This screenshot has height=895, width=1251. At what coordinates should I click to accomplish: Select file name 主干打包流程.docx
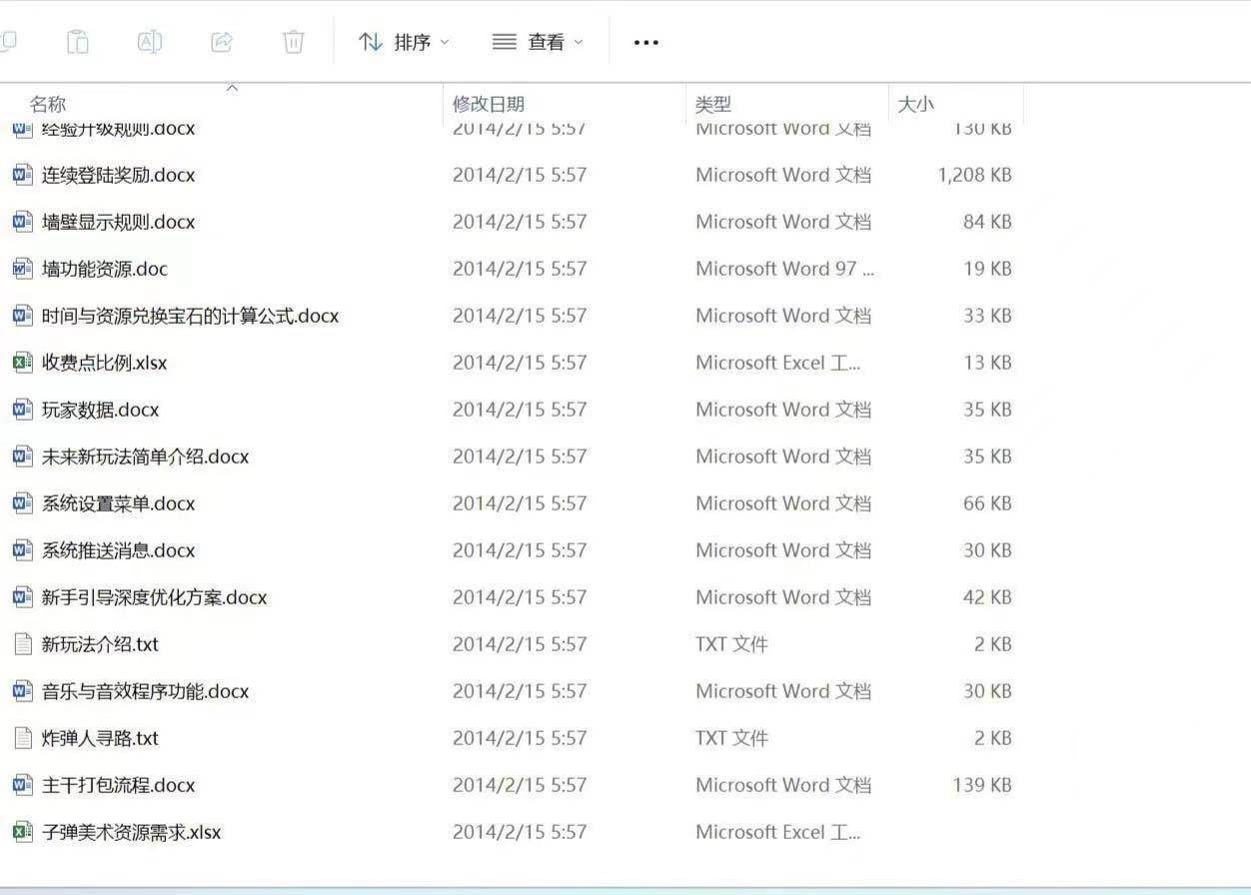[118, 785]
